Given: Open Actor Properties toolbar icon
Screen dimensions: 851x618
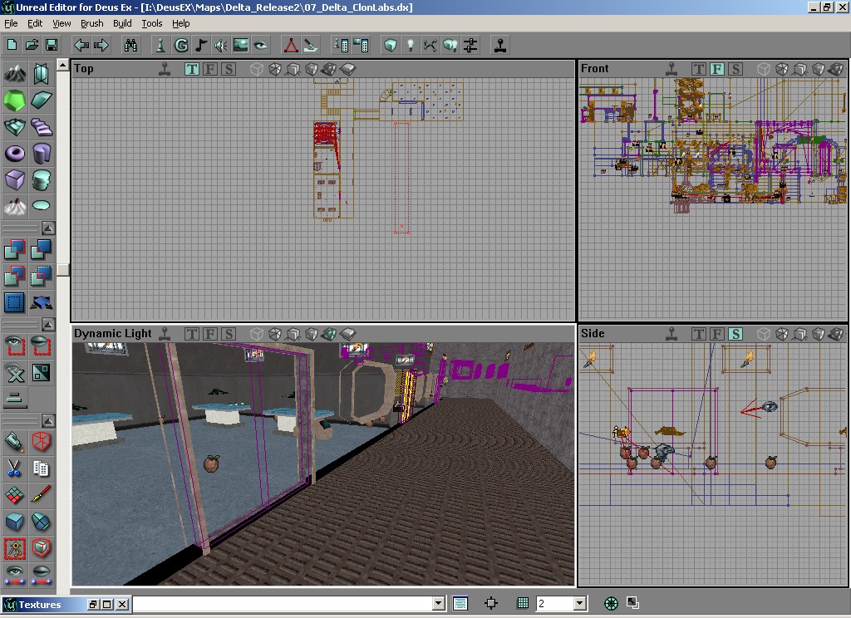Looking at the screenshot, I should coord(341,45).
